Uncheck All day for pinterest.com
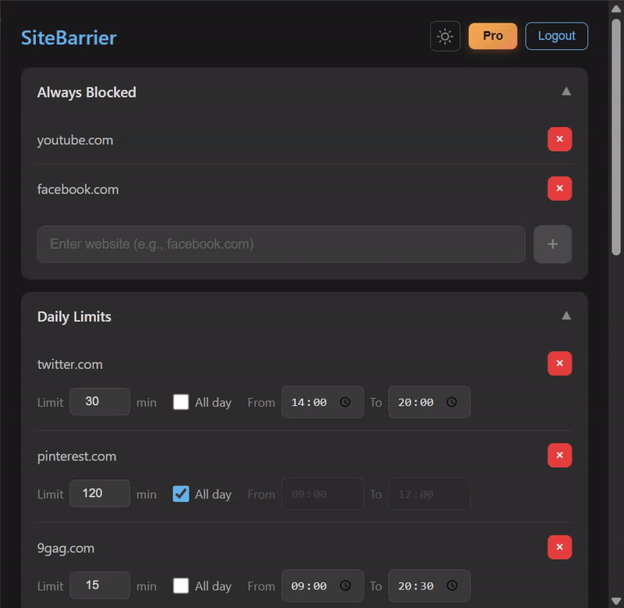Image resolution: width=624 pixels, height=608 pixels. coord(181,494)
